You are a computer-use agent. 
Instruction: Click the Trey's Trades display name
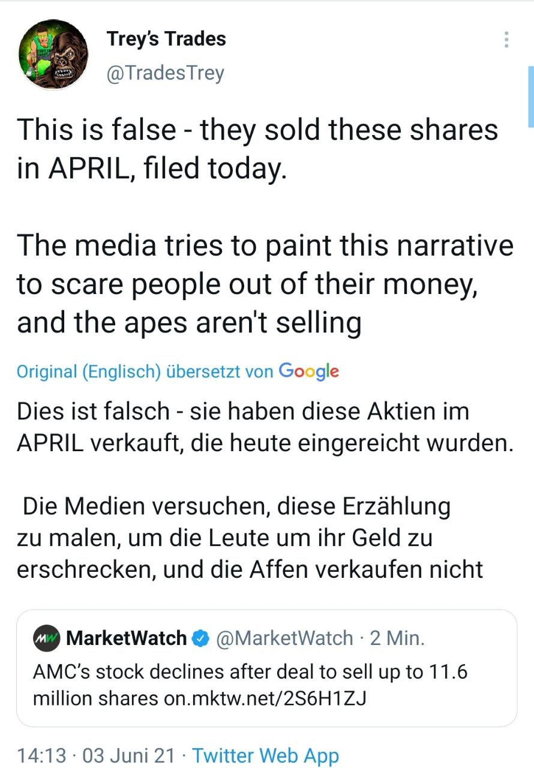[x=166, y=39]
